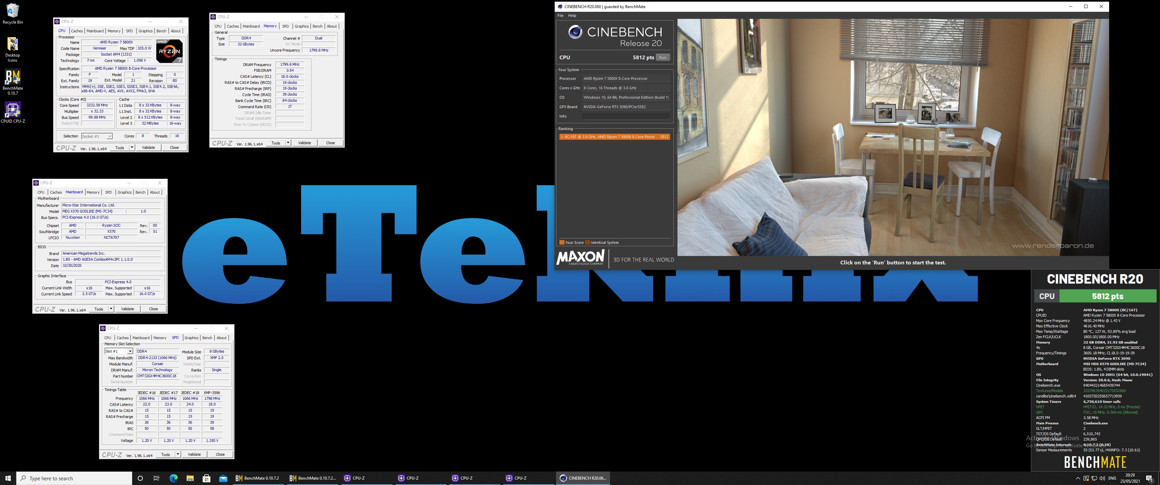Screen dimensions: 1160x485
Task: Open File menu in Cinebench
Action: pos(560,16)
